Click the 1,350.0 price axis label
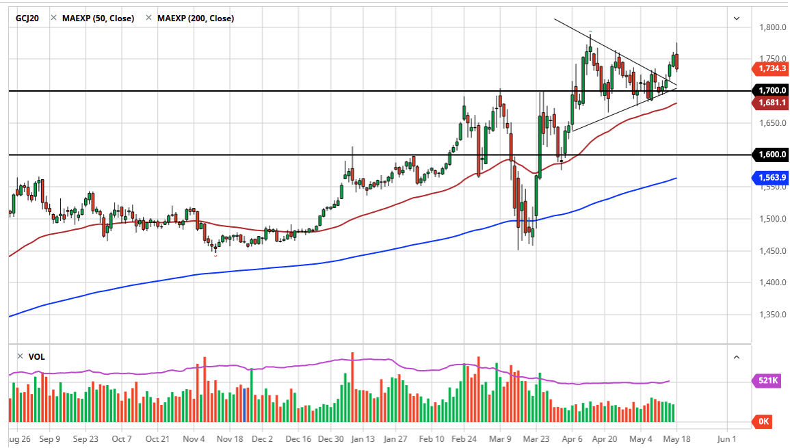This screenshot has width=790, height=448. pos(772,315)
